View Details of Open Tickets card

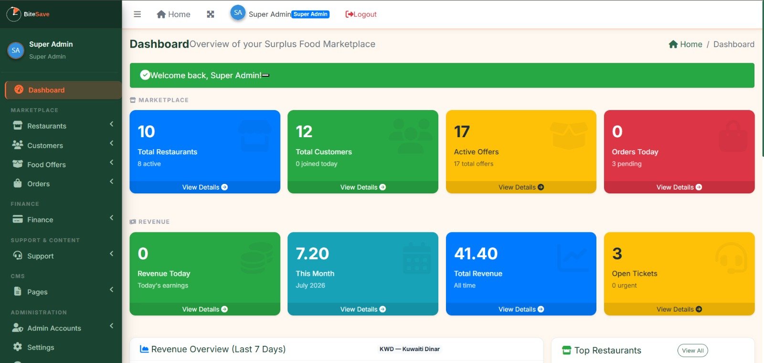tap(679, 309)
